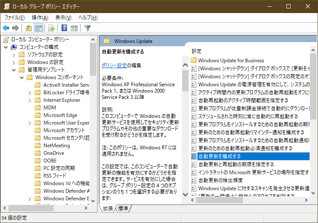Click folder icon next to NetMeeting

coord(38,146)
